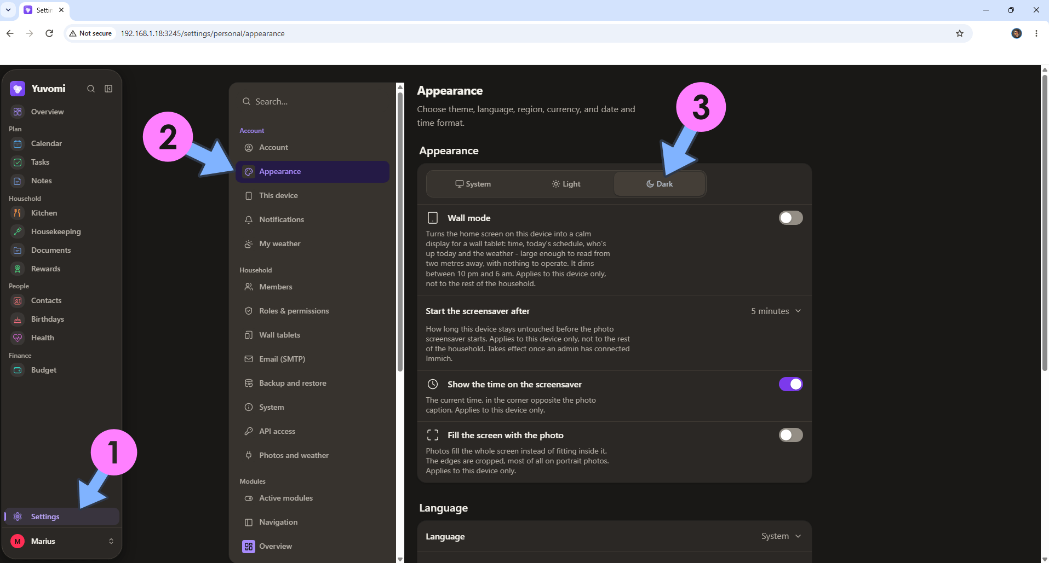Switch to the System theme tab
The width and height of the screenshot is (1049, 563).
click(473, 184)
